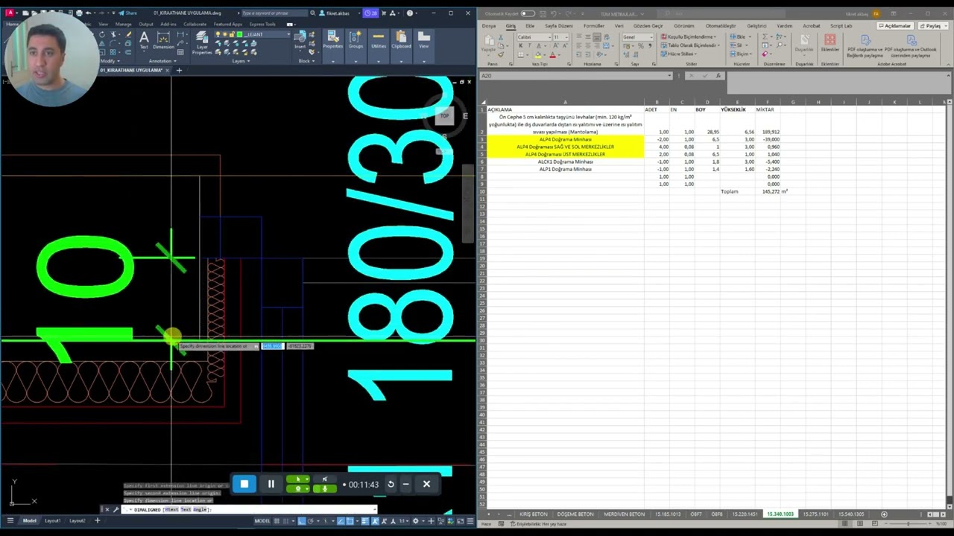Select the AutoCAD Dimension tool
The width and height of the screenshot is (954, 536).
(163, 39)
